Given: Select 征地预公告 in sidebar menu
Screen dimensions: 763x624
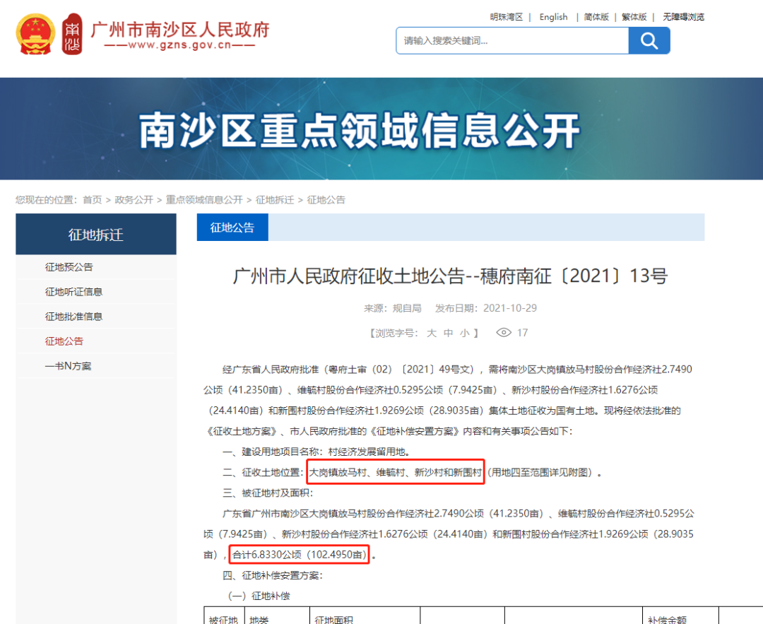Looking at the screenshot, I should pos(69,266).
